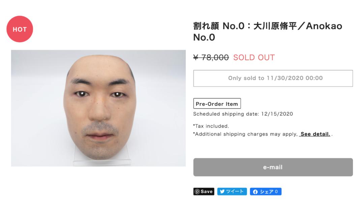View the face mask product photo
364x200 pixels.
pyautogui.click(x=98, y=108)
